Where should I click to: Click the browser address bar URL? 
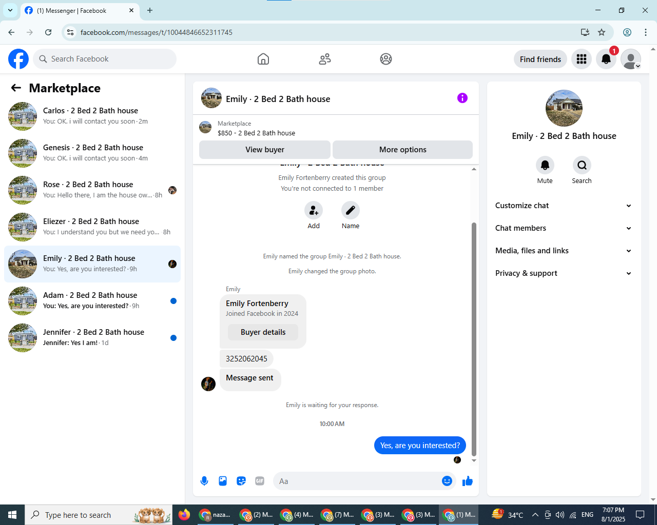[x=157, y=32]
